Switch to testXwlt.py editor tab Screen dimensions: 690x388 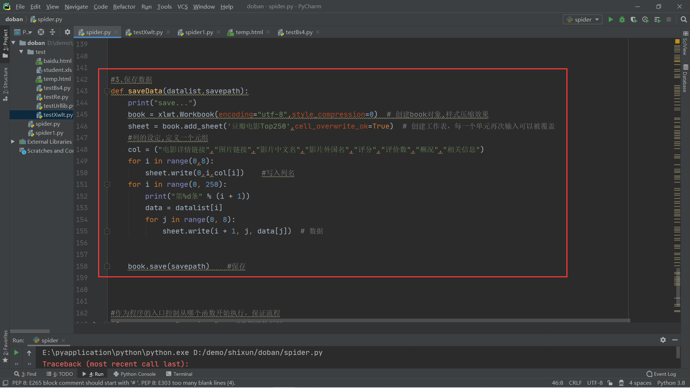click(x=147, y=32)
